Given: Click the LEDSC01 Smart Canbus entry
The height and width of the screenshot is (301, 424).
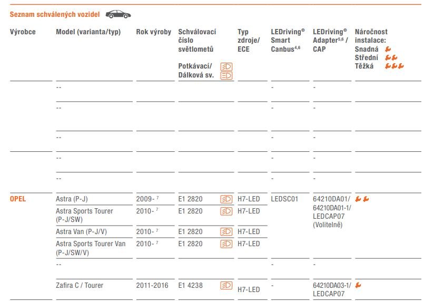Looking at the screenshot, I should coord(284,199).
